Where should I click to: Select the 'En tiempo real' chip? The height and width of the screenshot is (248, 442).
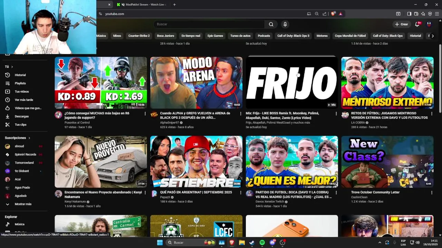point(191,36)
